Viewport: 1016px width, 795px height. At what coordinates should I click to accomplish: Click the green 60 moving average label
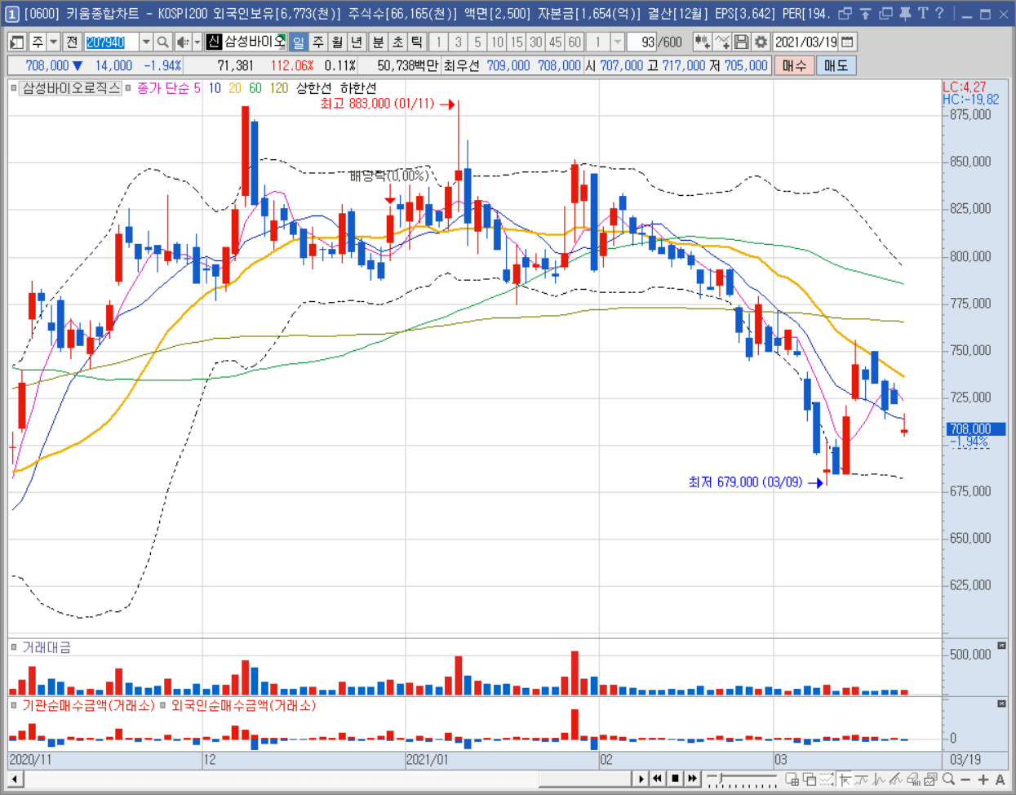(255, 87)
